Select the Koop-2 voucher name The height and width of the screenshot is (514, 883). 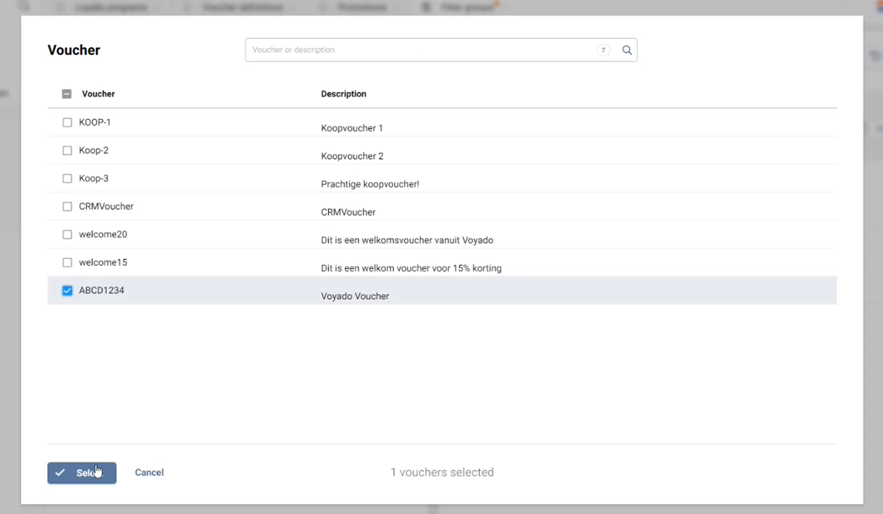tap(94, 150)
